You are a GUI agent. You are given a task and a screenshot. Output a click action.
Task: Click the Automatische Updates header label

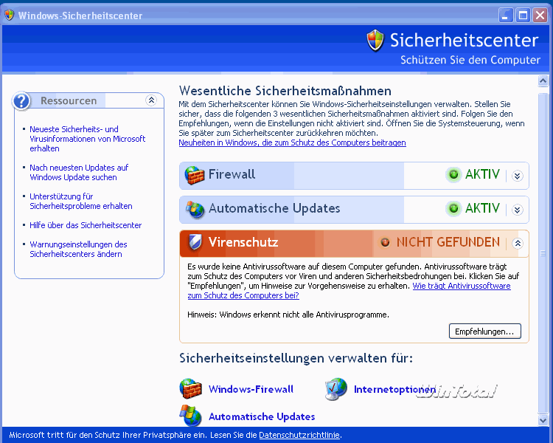point(274,208)
